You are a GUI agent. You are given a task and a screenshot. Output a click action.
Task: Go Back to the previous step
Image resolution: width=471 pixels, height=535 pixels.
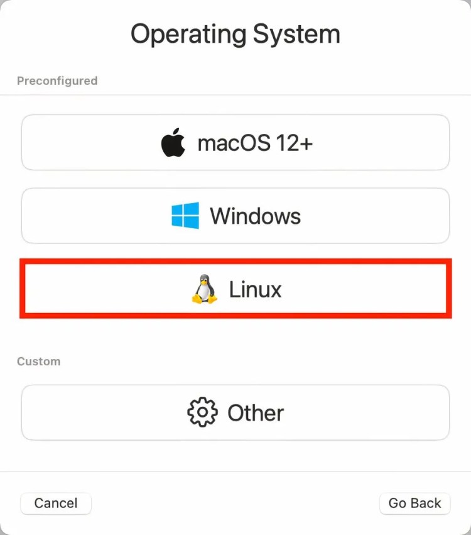pos(414,504)
